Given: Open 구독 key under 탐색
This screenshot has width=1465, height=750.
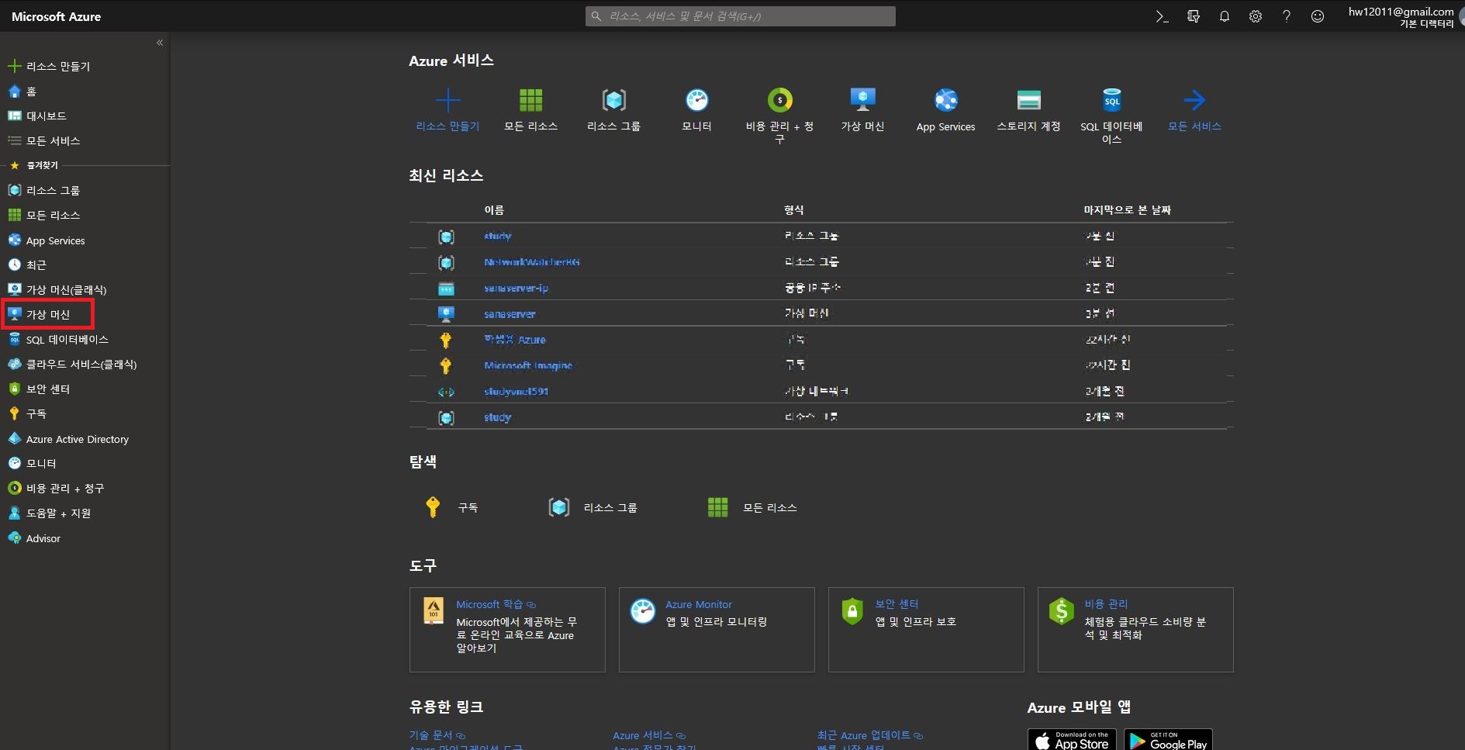Looking at the screenshot, I should click(451, 507).
